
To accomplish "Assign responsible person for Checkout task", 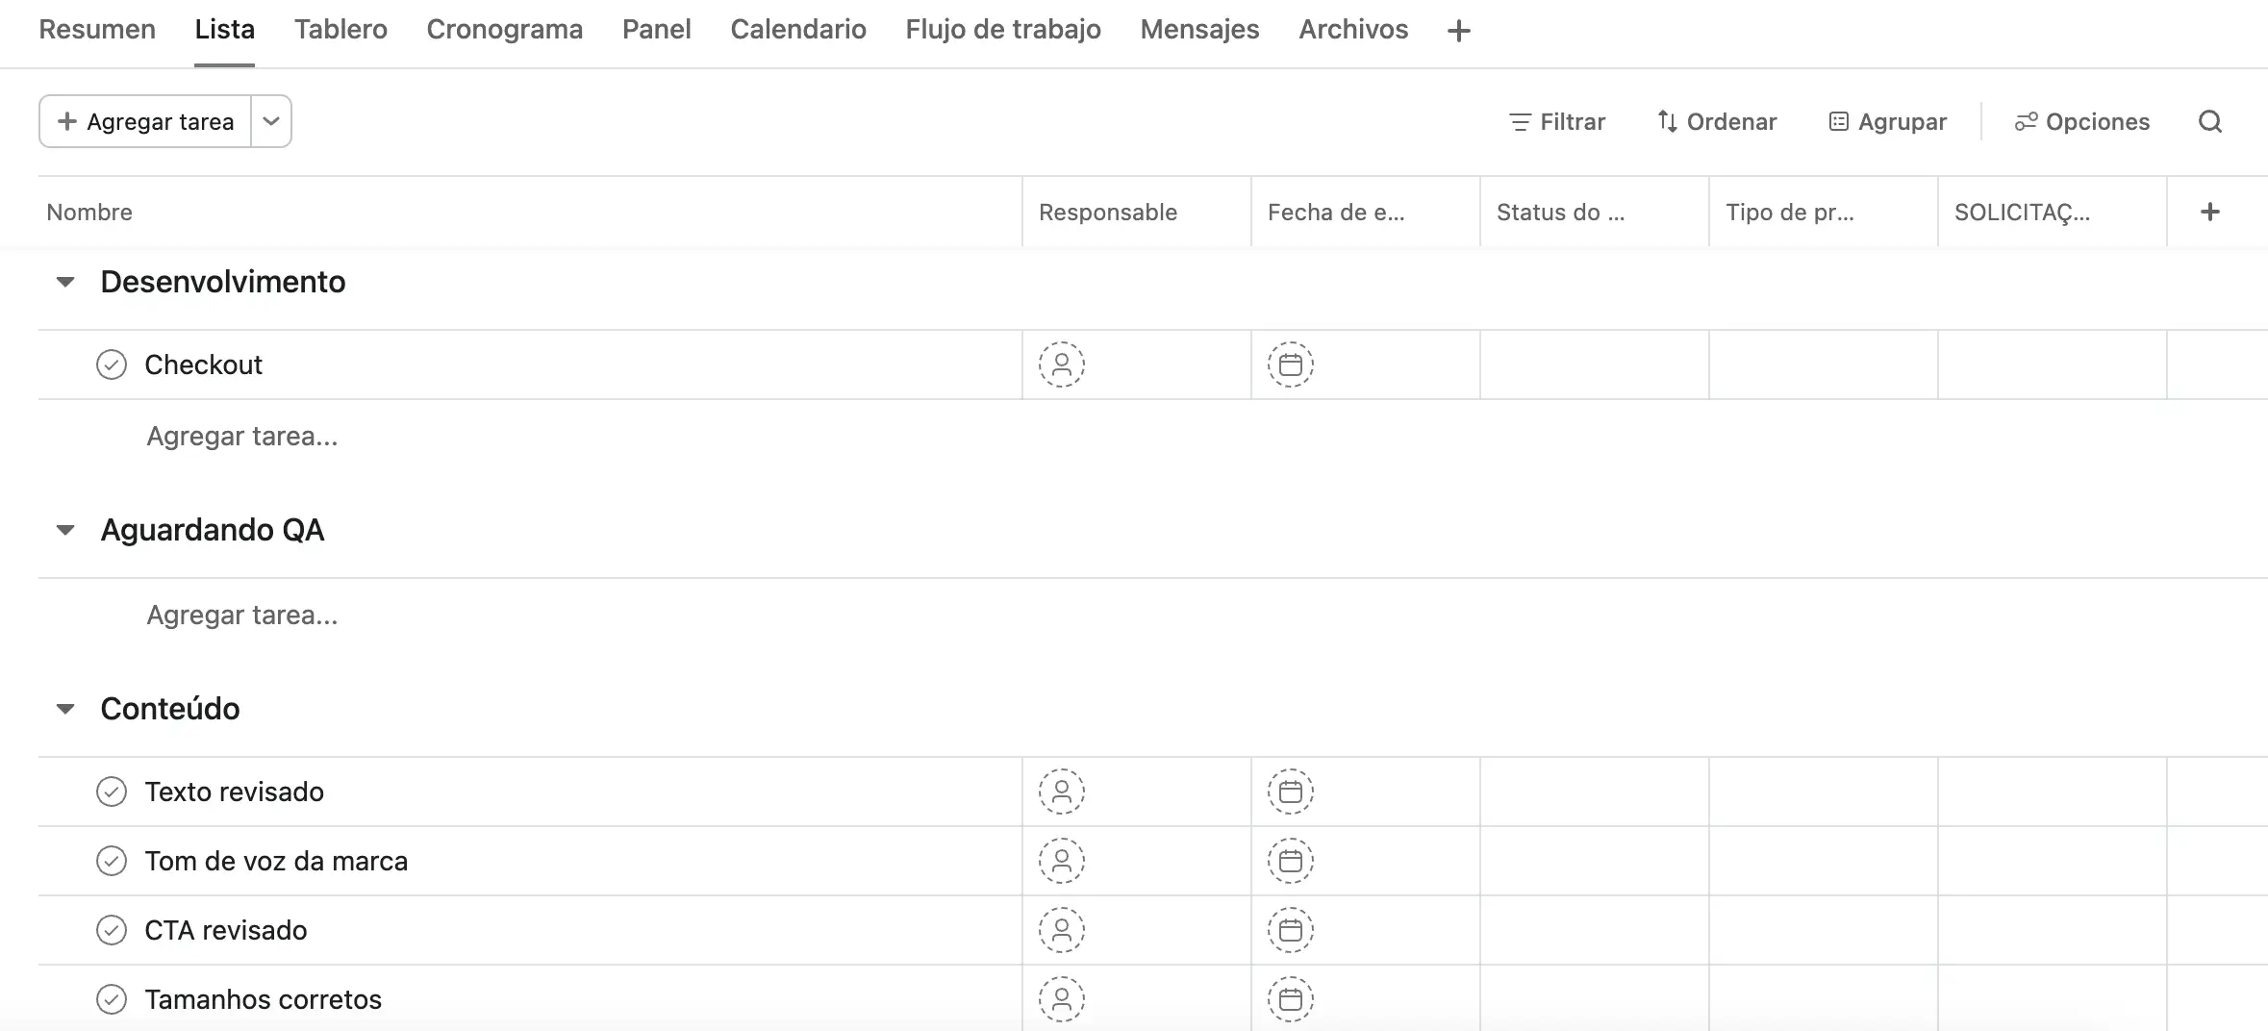I will (x=1061, y=365).
